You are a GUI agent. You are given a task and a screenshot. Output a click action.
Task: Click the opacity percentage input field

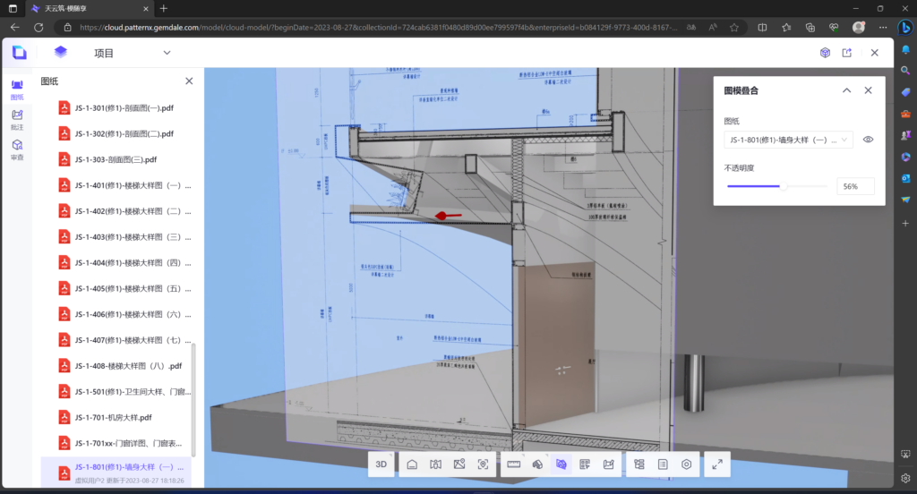coord(855,187)
